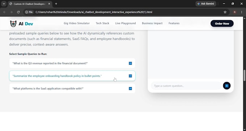The height and width of the screenshot is (131, 246).
Task: Click scrollbar down arrow
Action: point(245,130)
